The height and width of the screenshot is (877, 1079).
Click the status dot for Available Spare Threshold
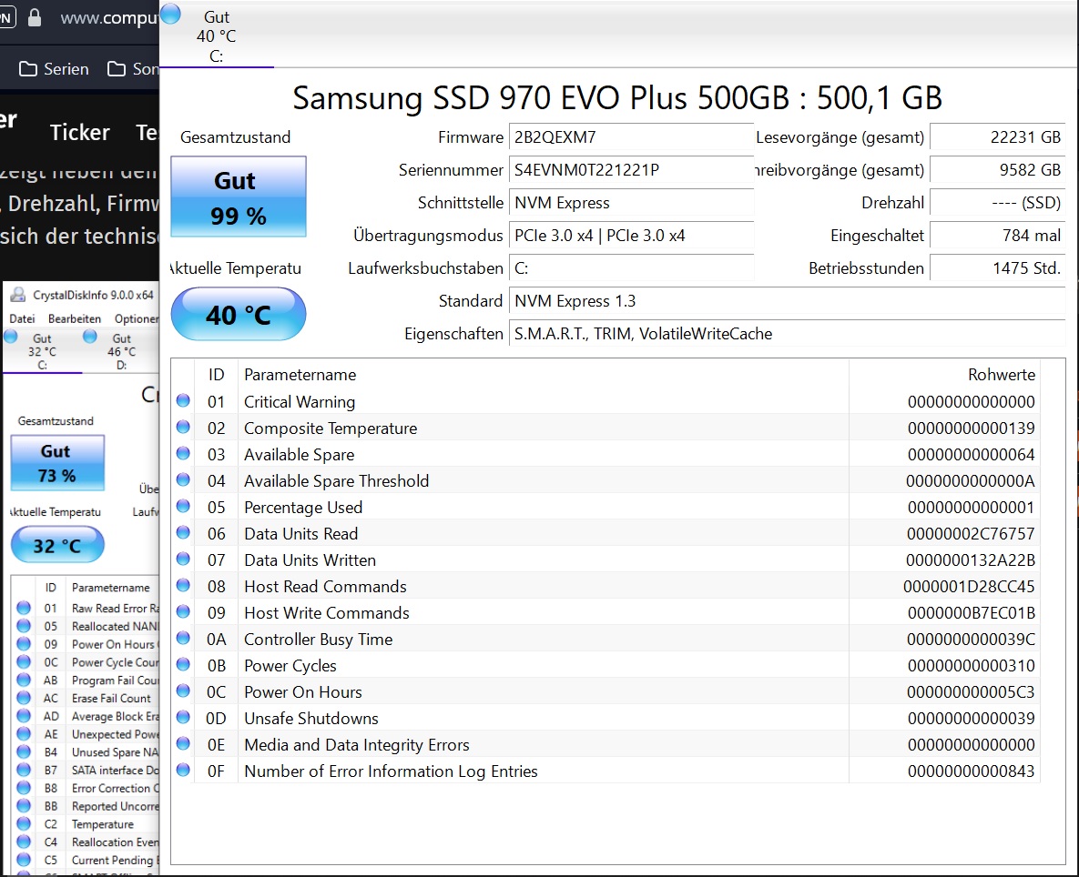[x=183, y=479]
